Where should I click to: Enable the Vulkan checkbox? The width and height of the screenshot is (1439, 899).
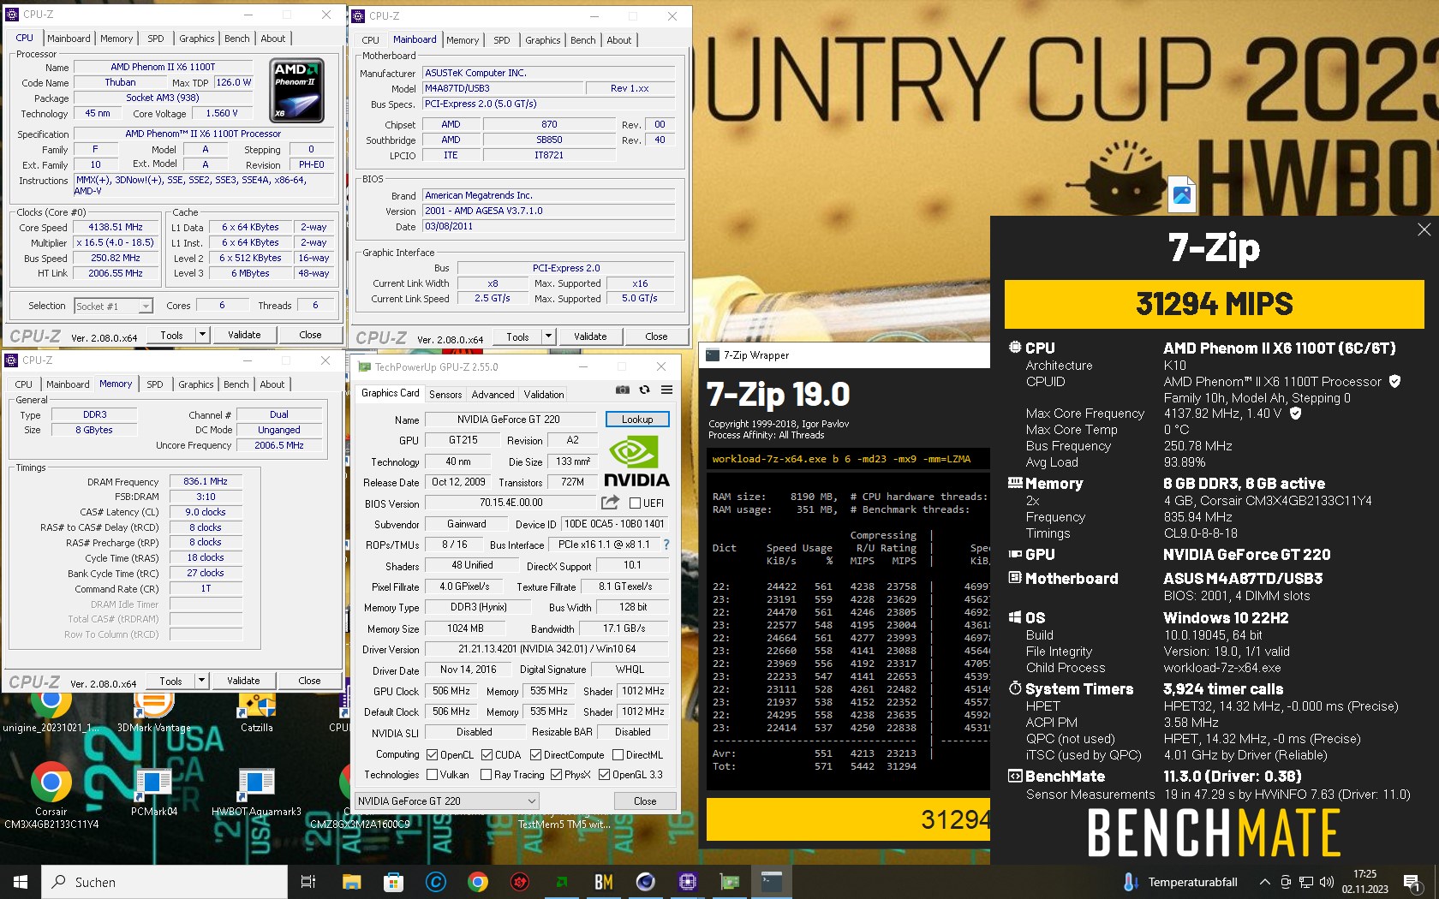point(432,775)
